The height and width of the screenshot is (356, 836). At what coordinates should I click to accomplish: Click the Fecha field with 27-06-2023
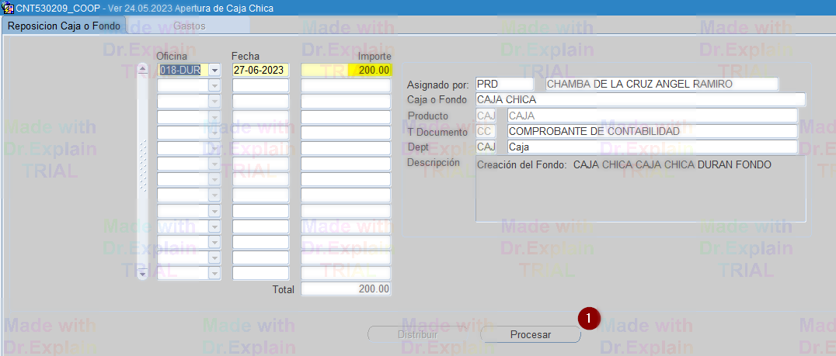point(260,70)
